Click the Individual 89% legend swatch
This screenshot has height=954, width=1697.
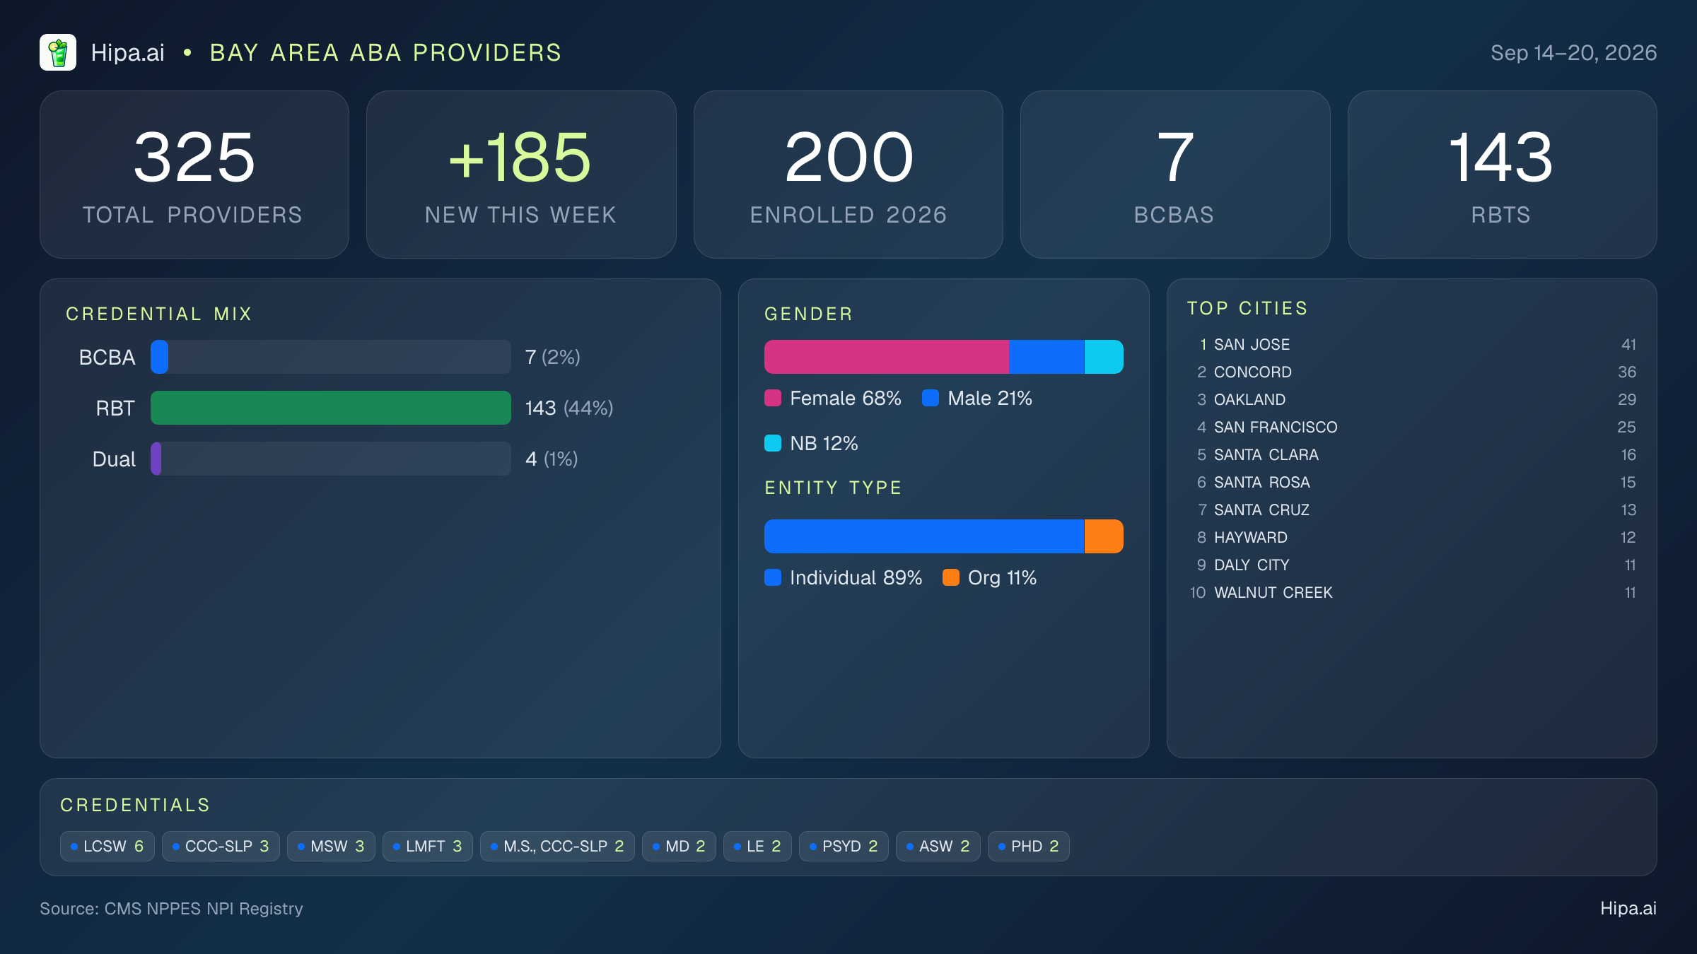pos(773,577)
